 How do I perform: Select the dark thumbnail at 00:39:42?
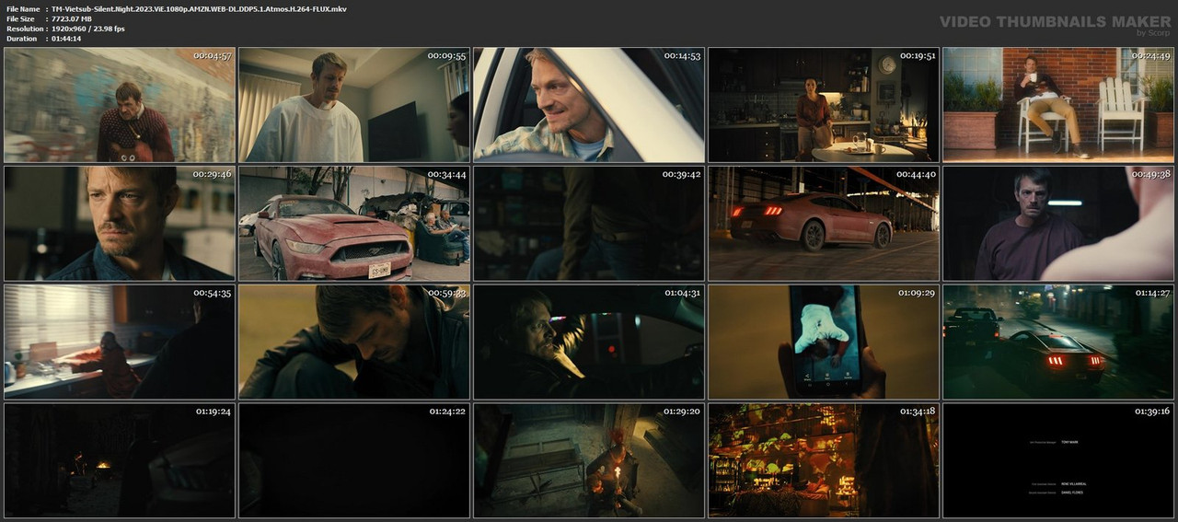pos(589,224)
